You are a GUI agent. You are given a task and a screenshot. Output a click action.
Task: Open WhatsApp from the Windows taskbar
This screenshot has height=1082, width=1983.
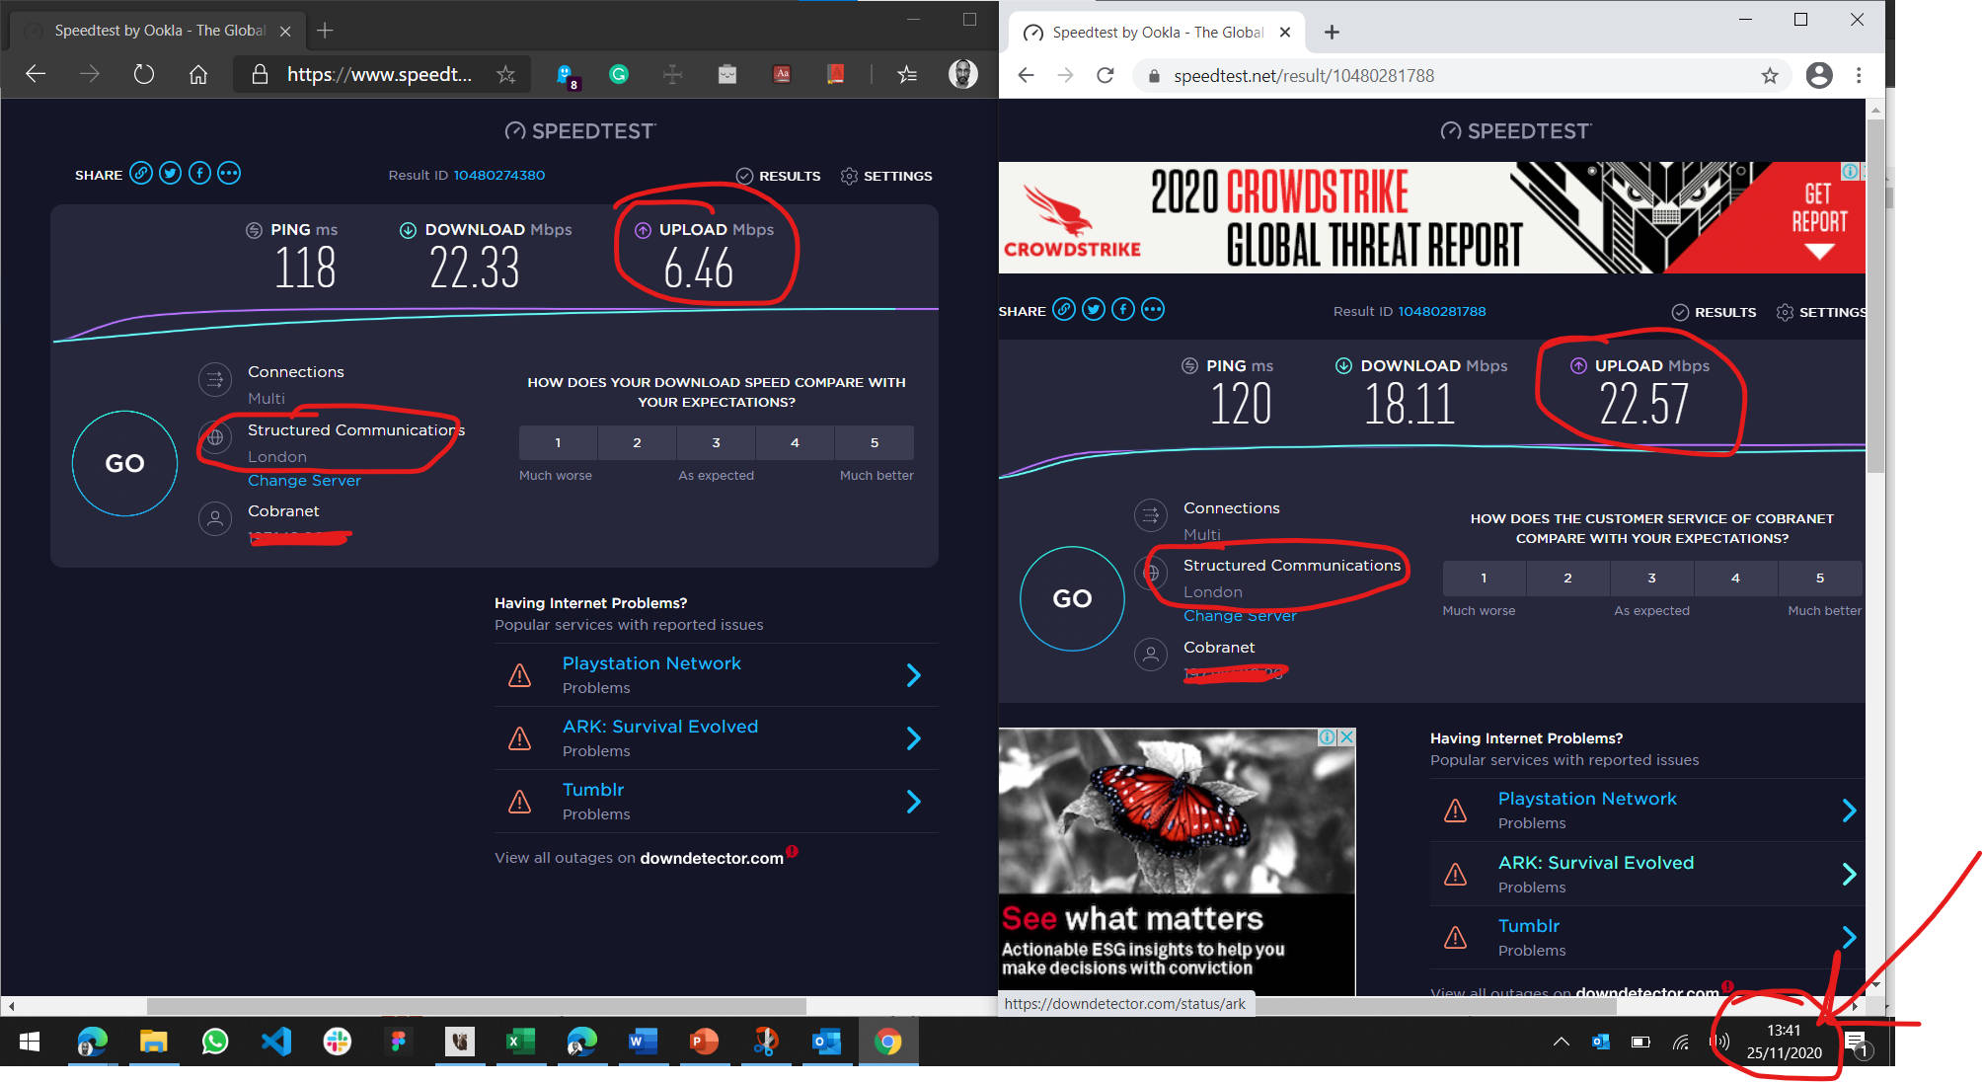(214, 1042)
